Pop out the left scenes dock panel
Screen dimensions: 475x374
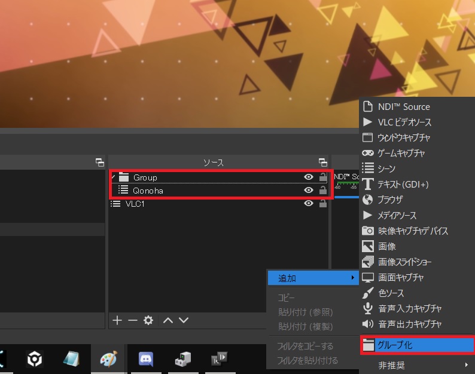point(100,163)
